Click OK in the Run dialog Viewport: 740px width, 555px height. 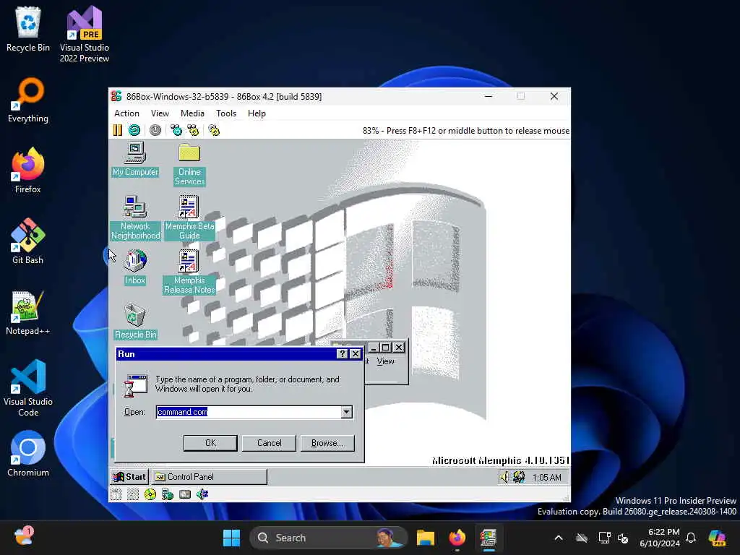210,443
